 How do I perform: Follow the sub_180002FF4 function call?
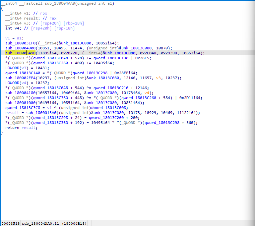[x=20, y=78]
